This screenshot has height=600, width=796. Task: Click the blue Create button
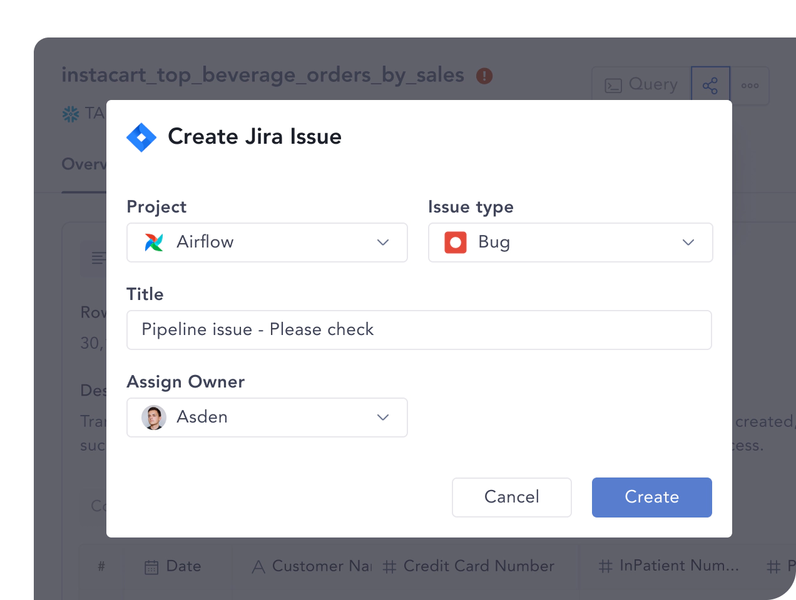[652, 497]
